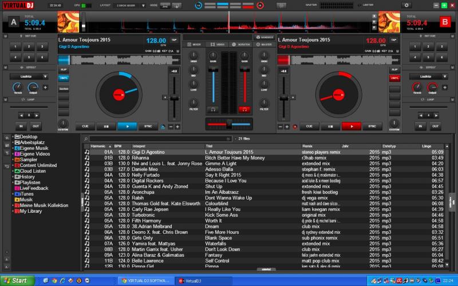Click the Cloud Listen folder icon
Image resolution: width=458 pixels, height=286 pixels.
pyautogui.click(x=17, y=171)
